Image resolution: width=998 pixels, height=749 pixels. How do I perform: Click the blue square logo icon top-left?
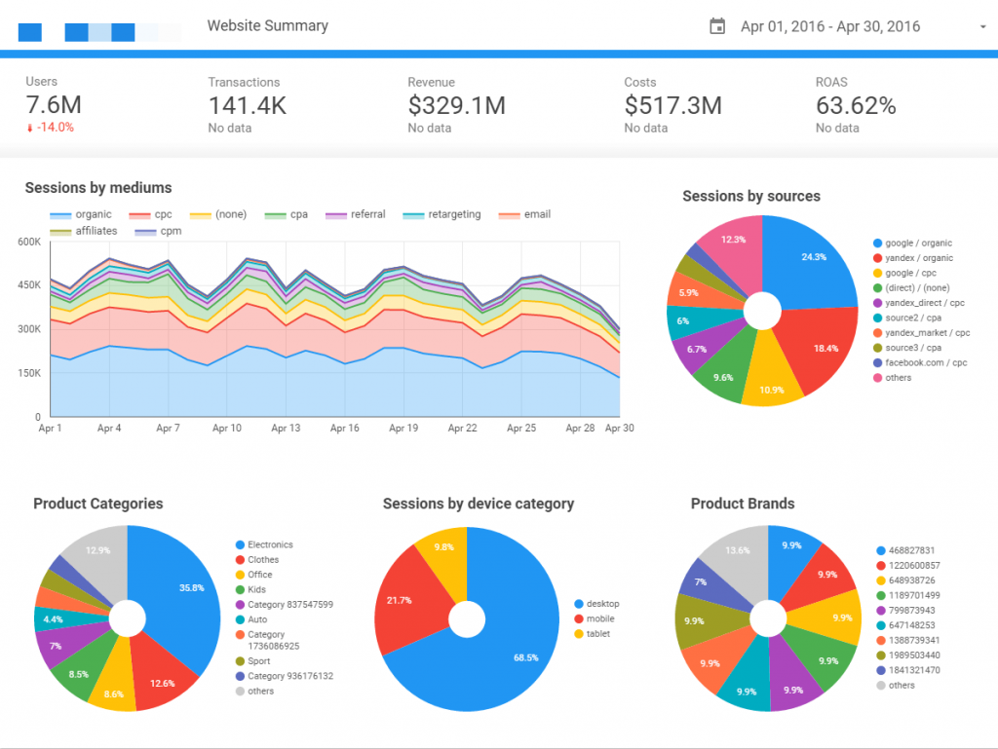pyautogui.click(x=29, y=31)
